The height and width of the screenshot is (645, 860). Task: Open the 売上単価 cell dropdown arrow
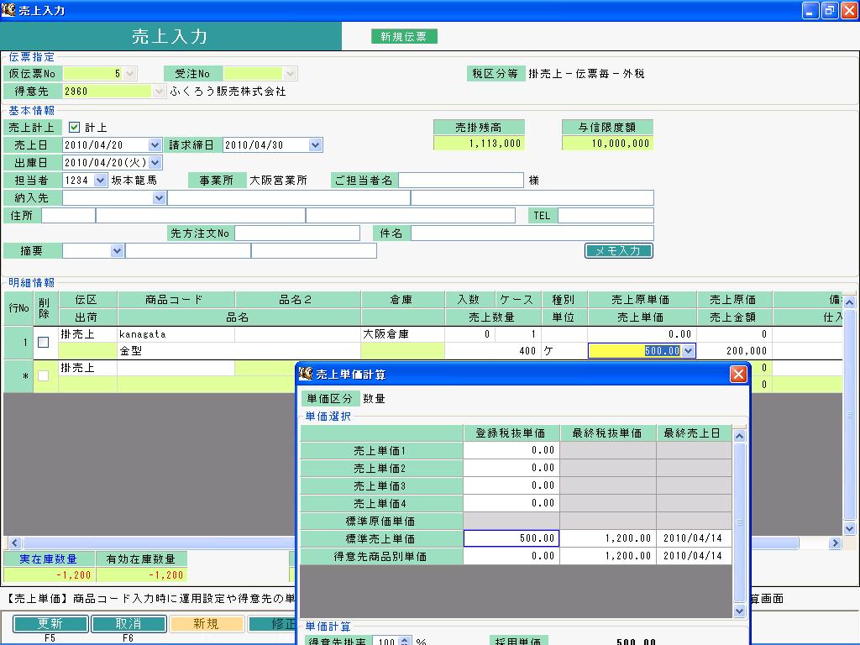[689, 350]
